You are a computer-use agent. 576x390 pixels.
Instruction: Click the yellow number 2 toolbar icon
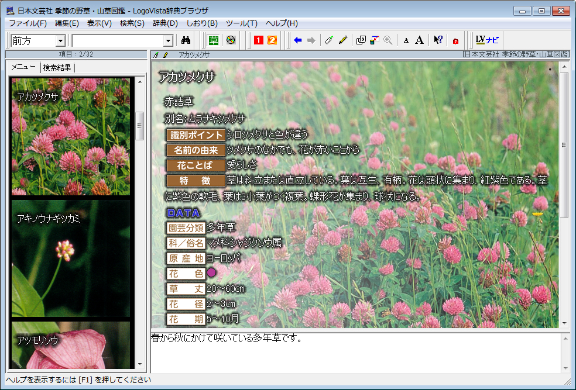tap(272, 40)
